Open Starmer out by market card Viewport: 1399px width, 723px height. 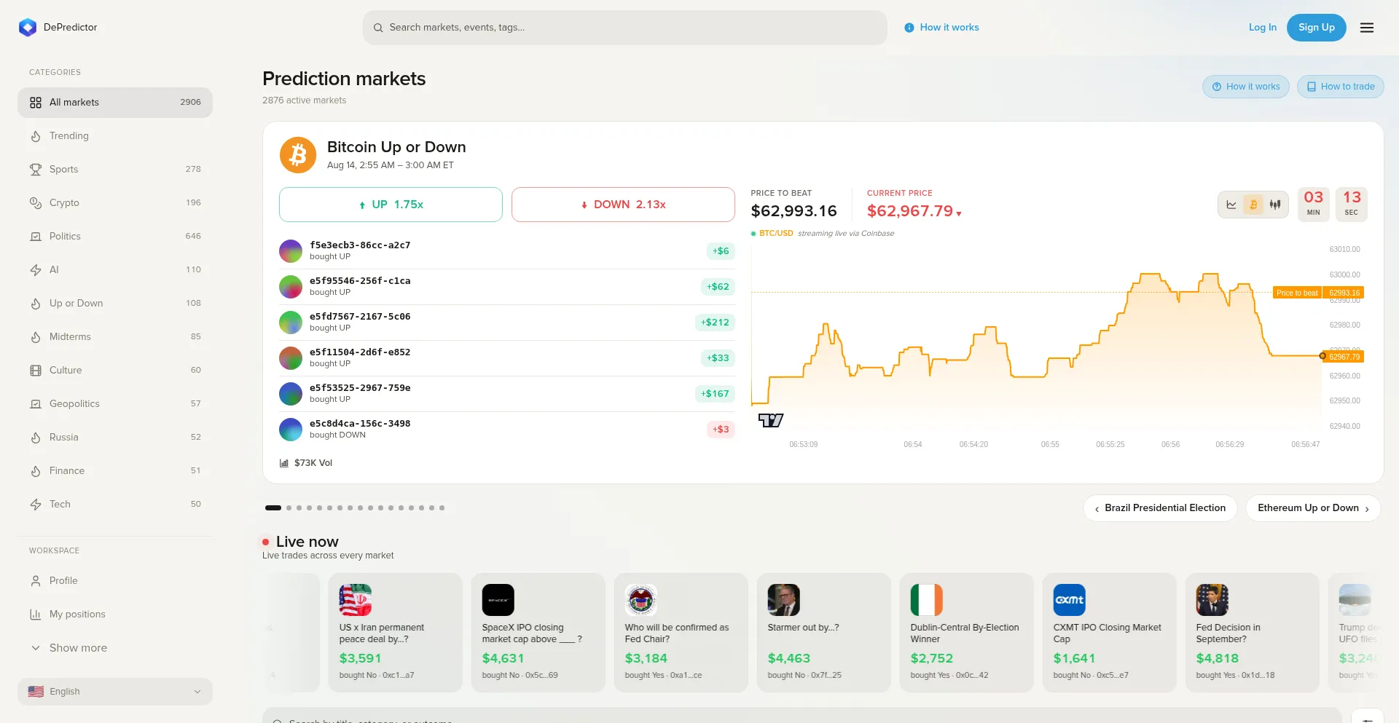823,632
